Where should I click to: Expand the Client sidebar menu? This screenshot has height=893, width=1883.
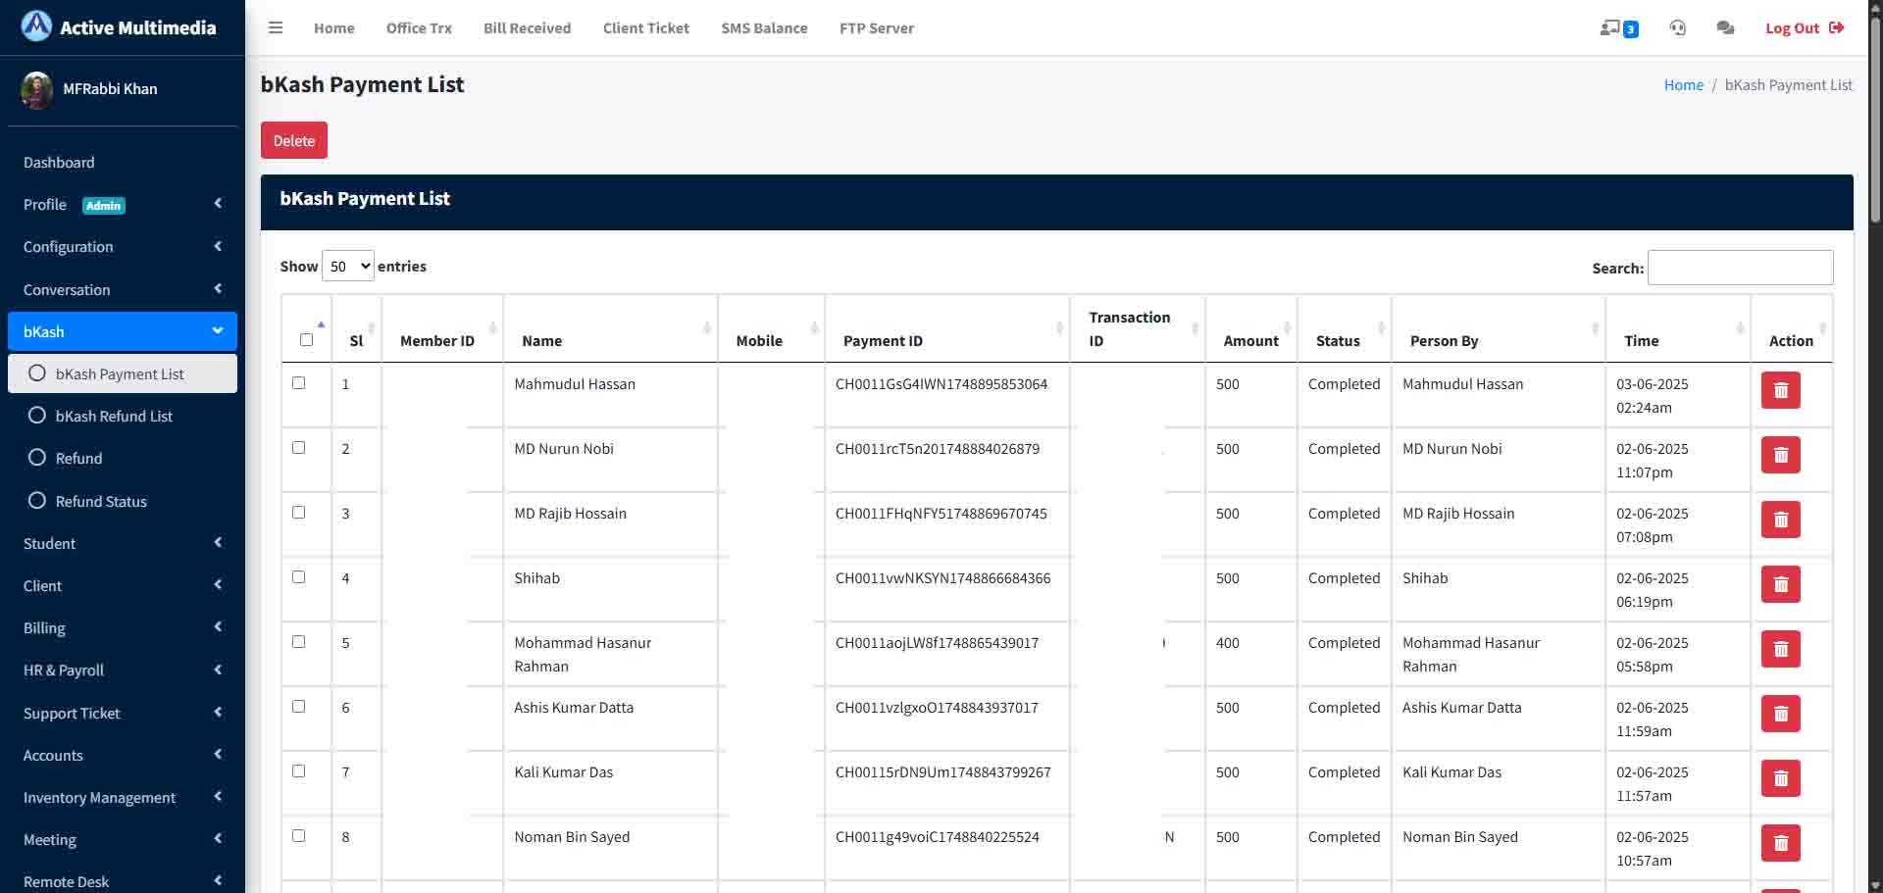tap(123, 586)
